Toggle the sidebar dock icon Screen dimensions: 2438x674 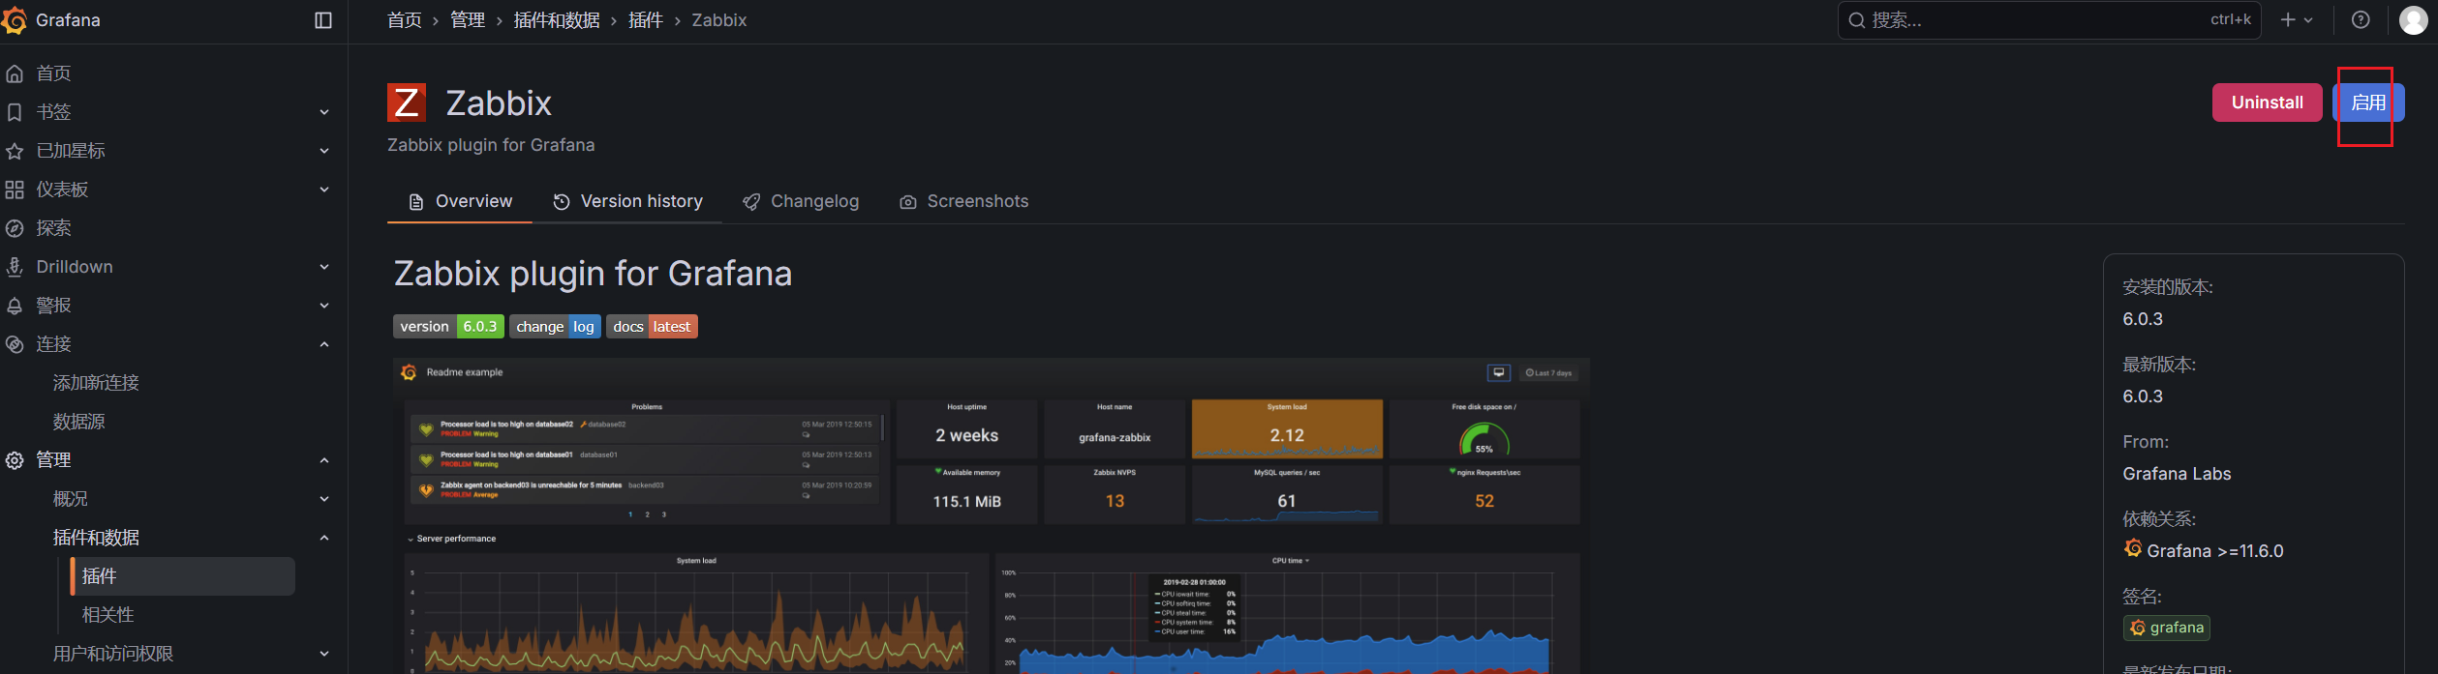pyautogui.click(x=323, y=20)
